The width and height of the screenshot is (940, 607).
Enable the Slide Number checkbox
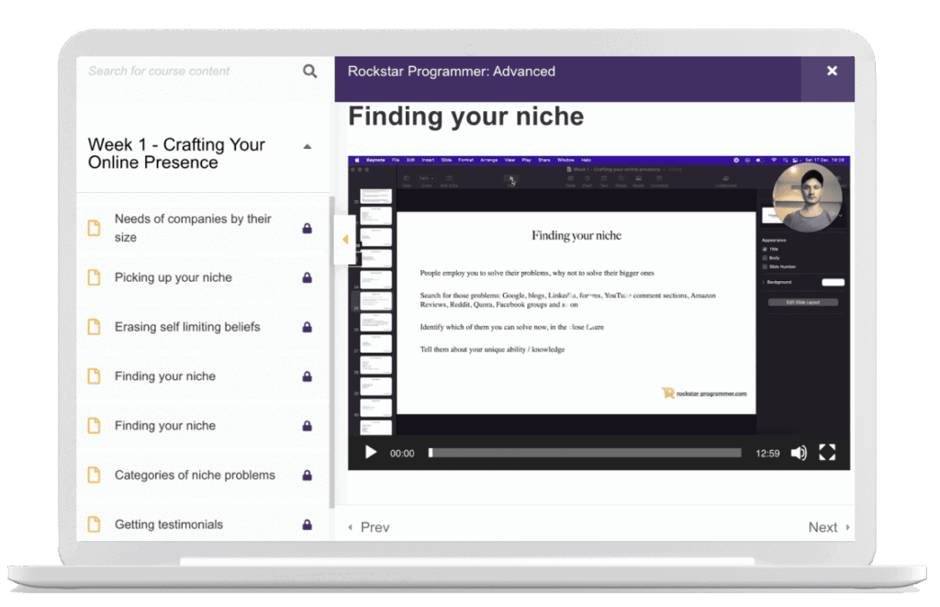coord(766,267)
